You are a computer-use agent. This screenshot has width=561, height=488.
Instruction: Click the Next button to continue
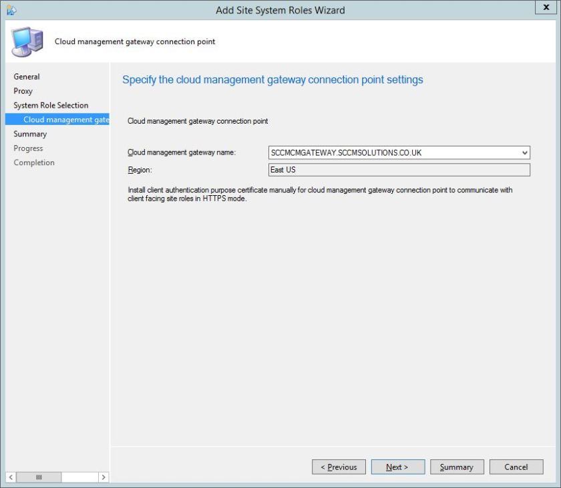pos(397,467)
